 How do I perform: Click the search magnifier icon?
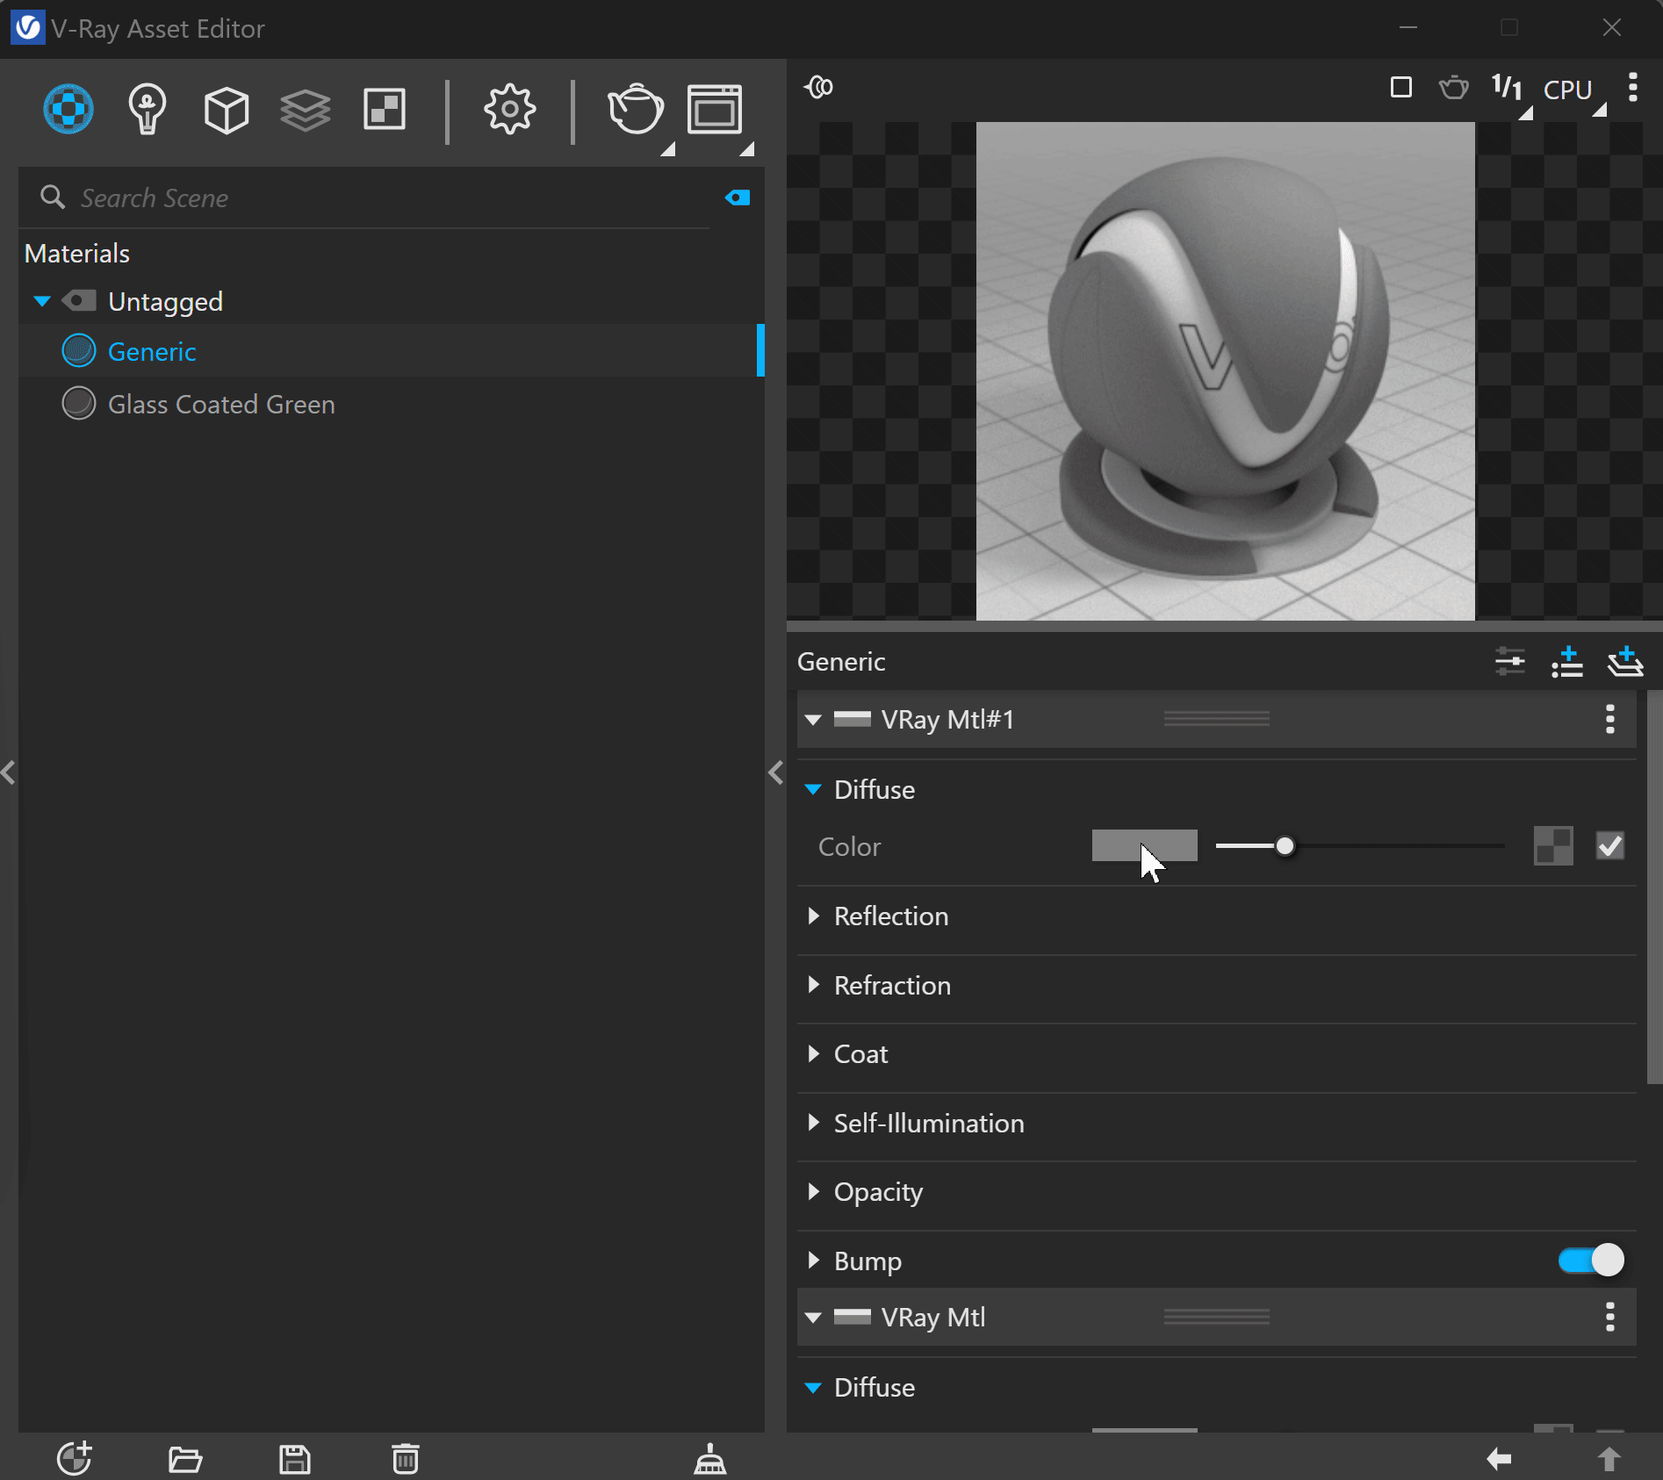point(53,198)
